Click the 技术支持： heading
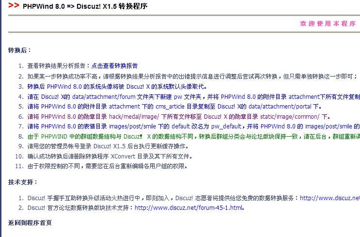The image size is (360, 237). [22, 182]
